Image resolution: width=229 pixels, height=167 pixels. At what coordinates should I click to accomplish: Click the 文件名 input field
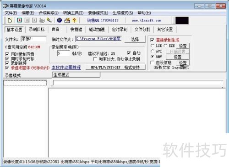click(x=33, y=39)
